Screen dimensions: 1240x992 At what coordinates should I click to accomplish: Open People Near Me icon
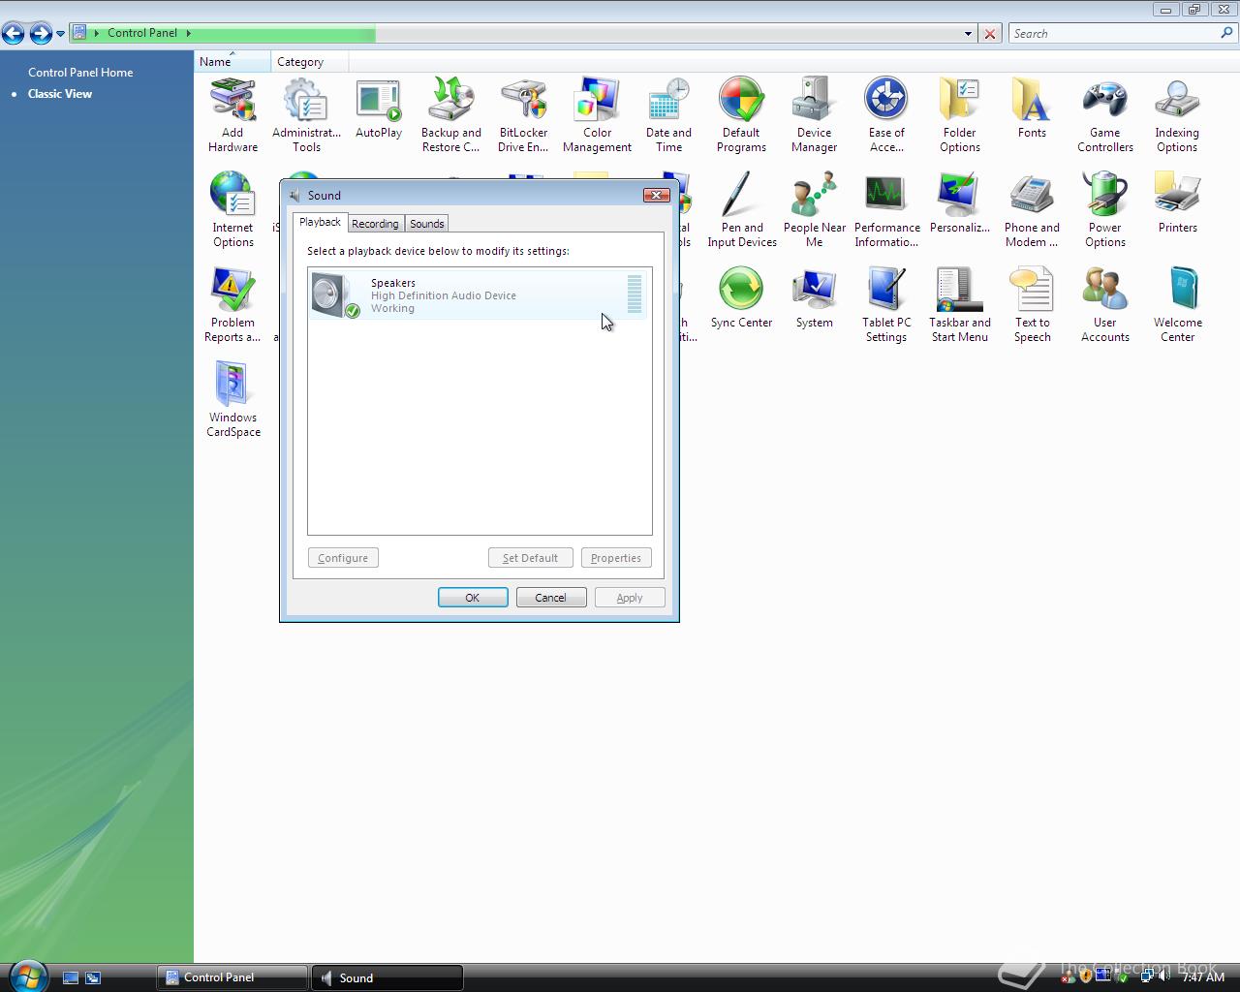tap(814, 210)
